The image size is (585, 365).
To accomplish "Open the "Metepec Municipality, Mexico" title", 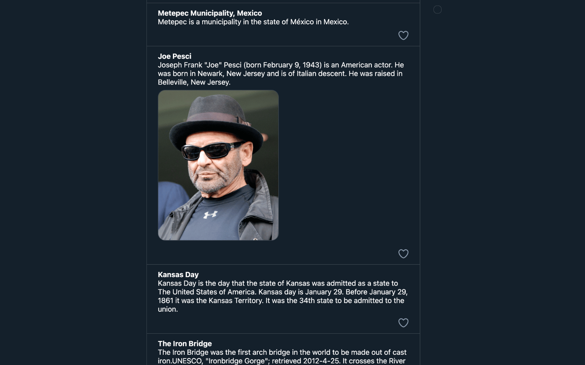I will (210, 13).
